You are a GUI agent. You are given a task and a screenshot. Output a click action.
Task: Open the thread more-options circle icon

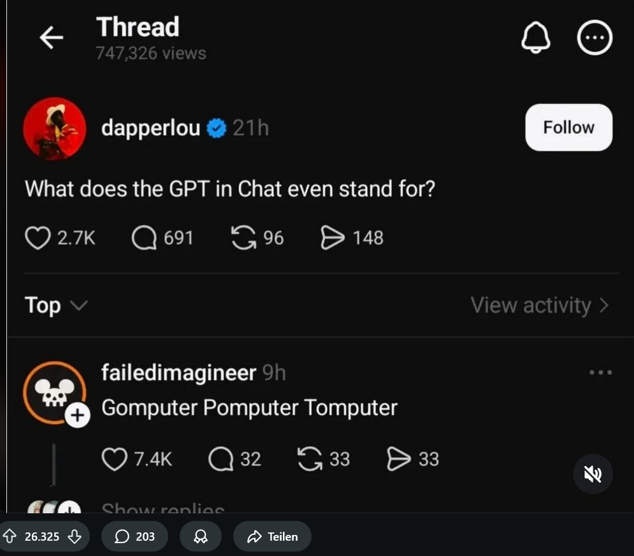pyautogui.click(x=594, y=38)
